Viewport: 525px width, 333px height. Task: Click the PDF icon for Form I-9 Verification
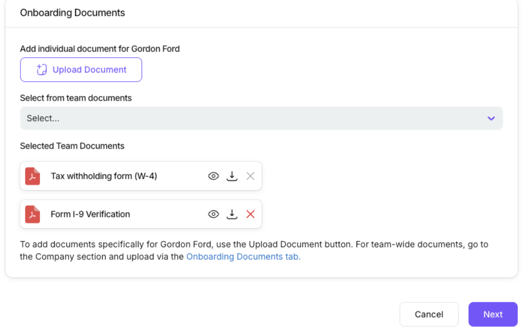(x=33, y=215)
